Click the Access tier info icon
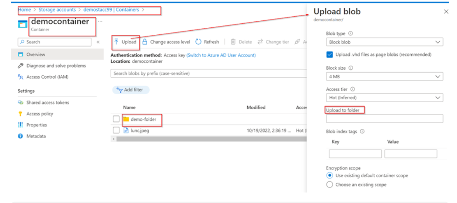 pos(353,89)
